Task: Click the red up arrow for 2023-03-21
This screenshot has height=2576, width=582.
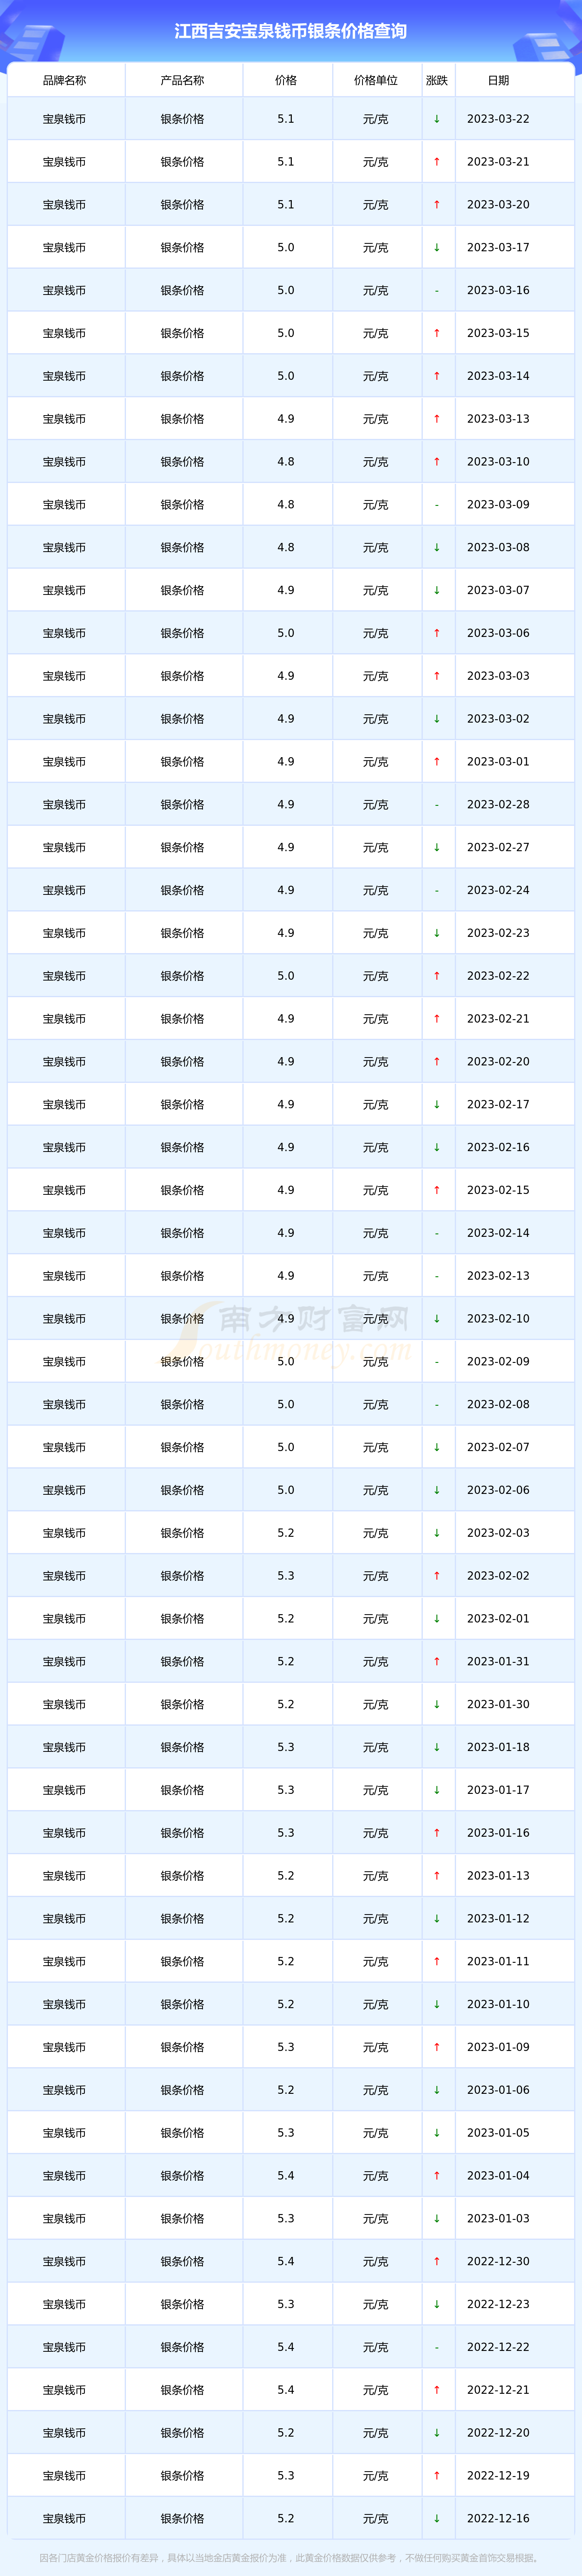Action: tap(437, 162)
